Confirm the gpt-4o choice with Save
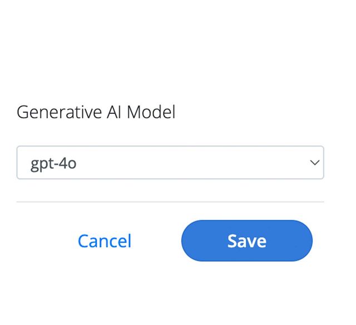Screen dimensions: 356x325 (246, 241)
